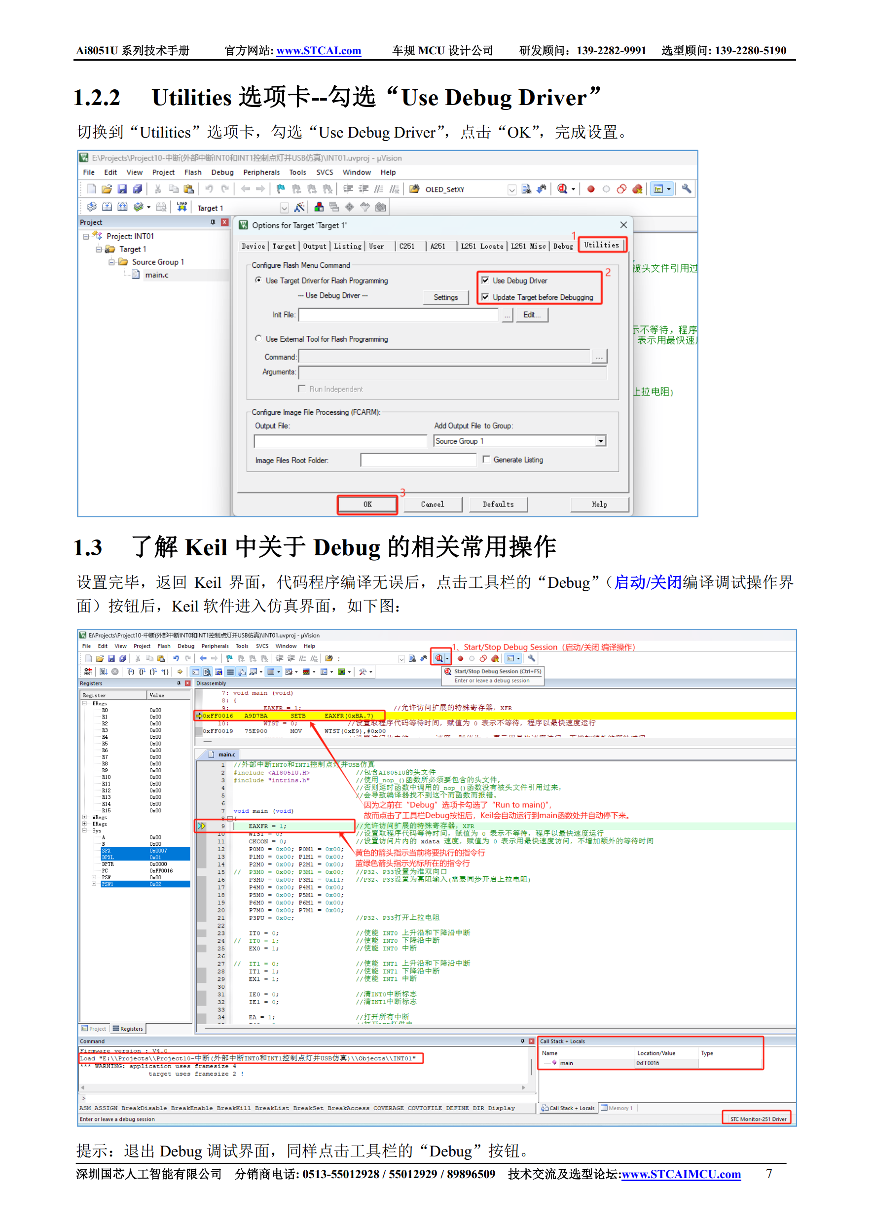Toggle Update Target before Debugging checkbox
The width and height of the screenshot is (874, 1223).
click(x=485, y=297)
